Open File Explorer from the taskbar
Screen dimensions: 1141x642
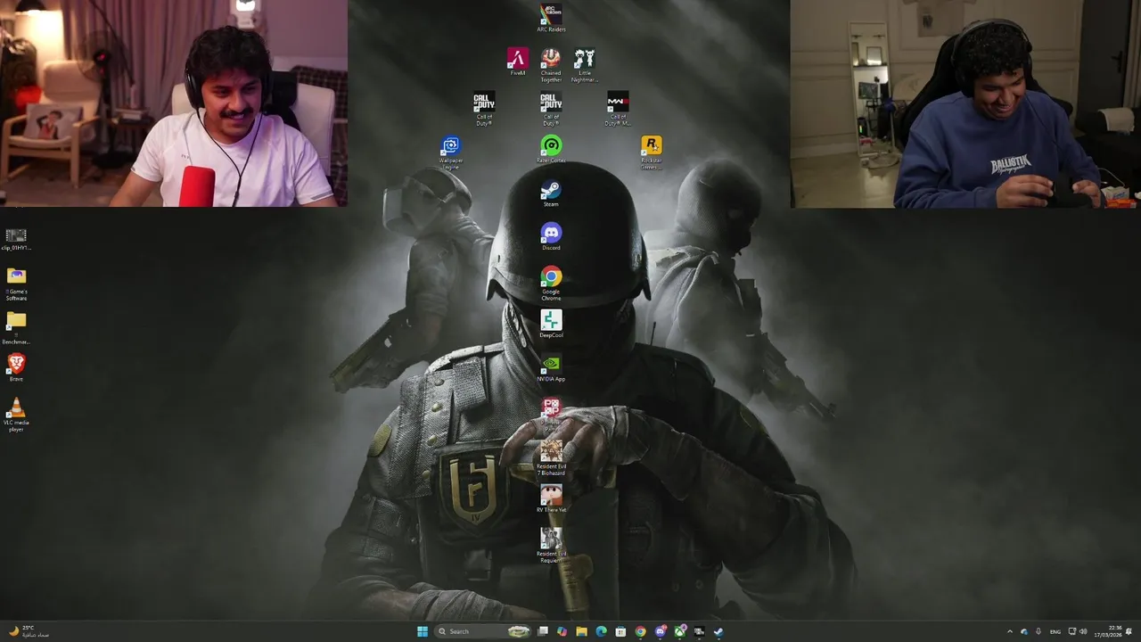pyautogui.click(x=581, y=631)
